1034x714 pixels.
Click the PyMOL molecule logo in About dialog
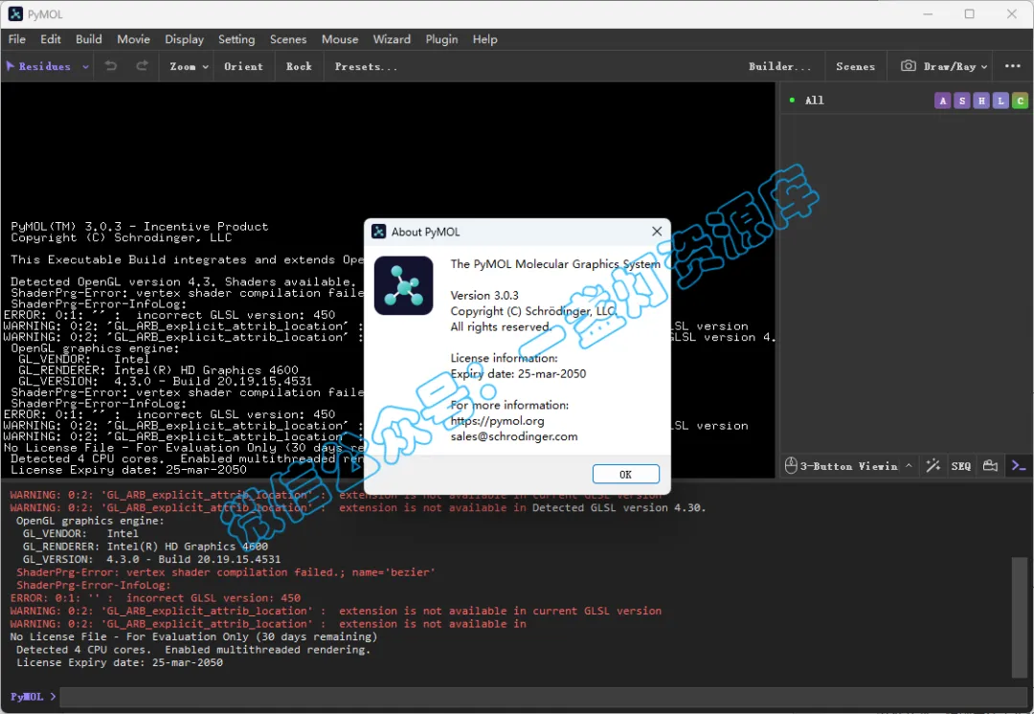click(x=404, y=285)
